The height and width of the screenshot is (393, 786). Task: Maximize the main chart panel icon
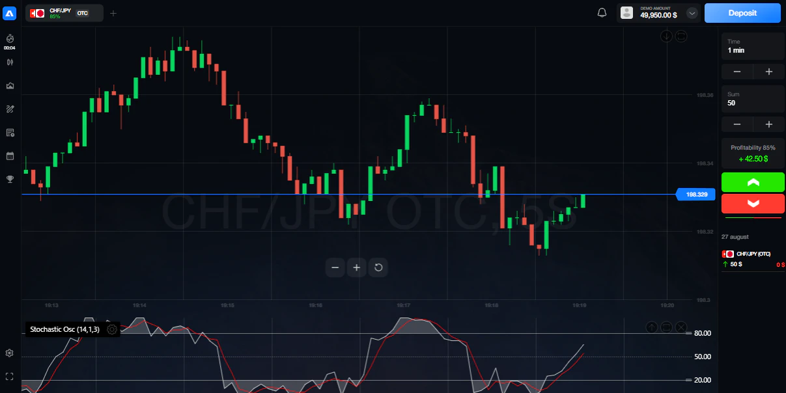tap(681, 36)
